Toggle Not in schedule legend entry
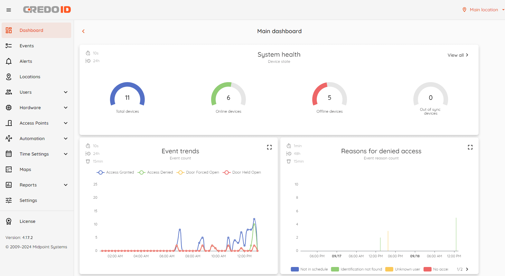This screenshot has width=505, height=276. tap(309, 269)
